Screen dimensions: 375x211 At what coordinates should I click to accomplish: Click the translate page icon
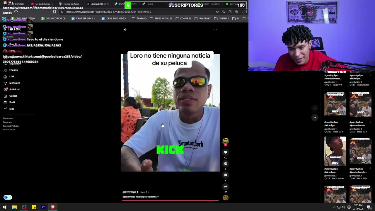(224, 12)
